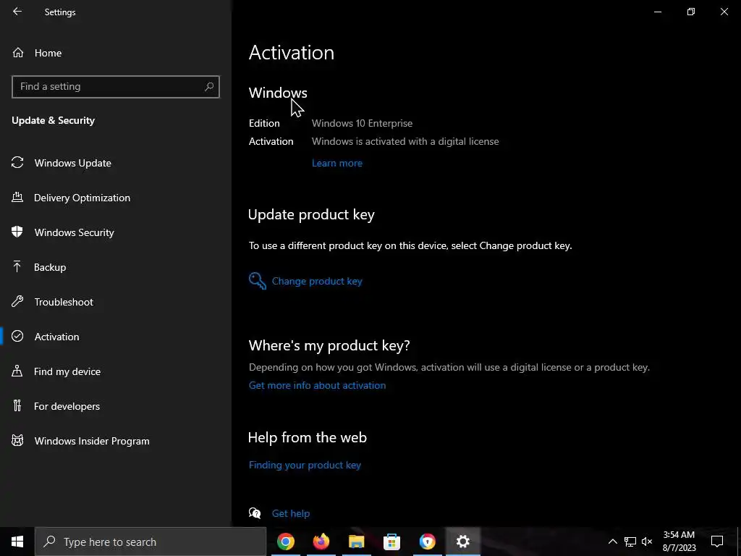
Task: Restore down the Settings window
Action: [x=691, y=12]
